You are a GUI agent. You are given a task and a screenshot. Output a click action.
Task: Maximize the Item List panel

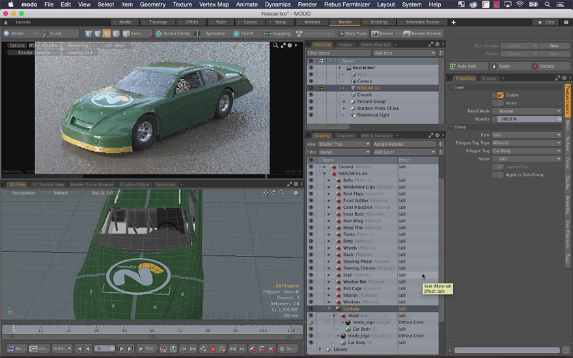430,44
